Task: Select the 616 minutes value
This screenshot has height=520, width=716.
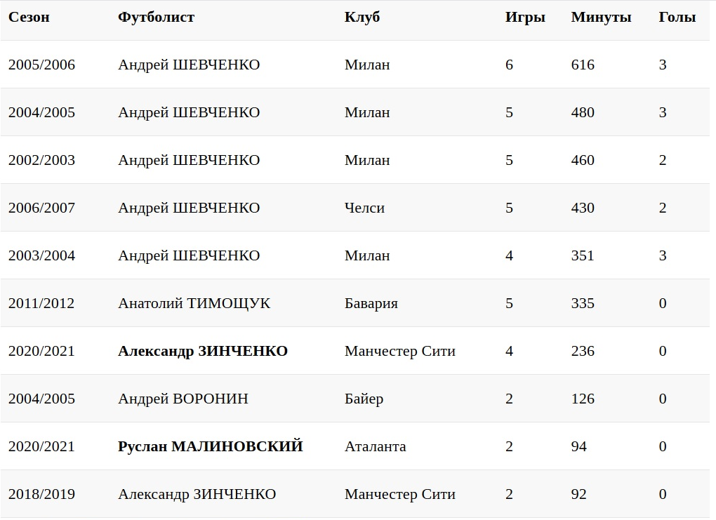Action: coord(583,65)
